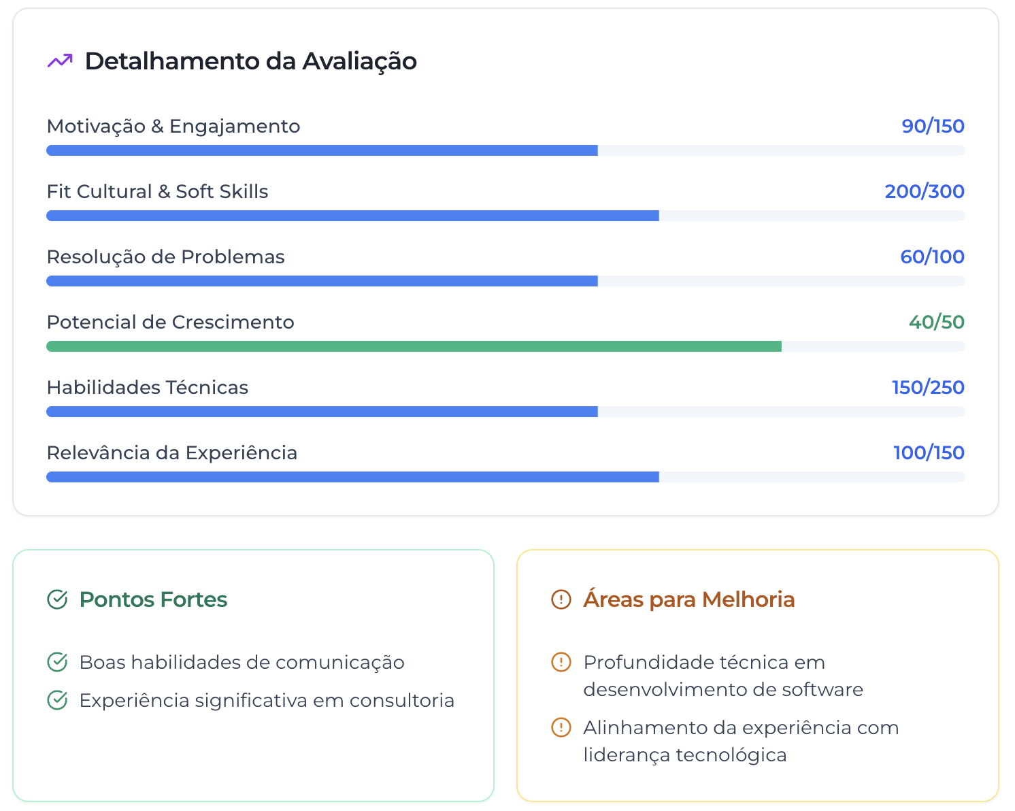This screenshot has width=1015, height=811.
Task: Click the 200/300 score for Fit Cultural
Action: tap(924, 191)
